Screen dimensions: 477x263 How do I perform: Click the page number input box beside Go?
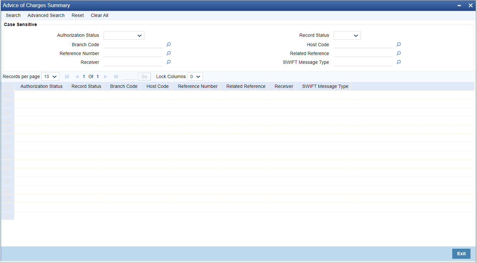(x=129, y=76)
